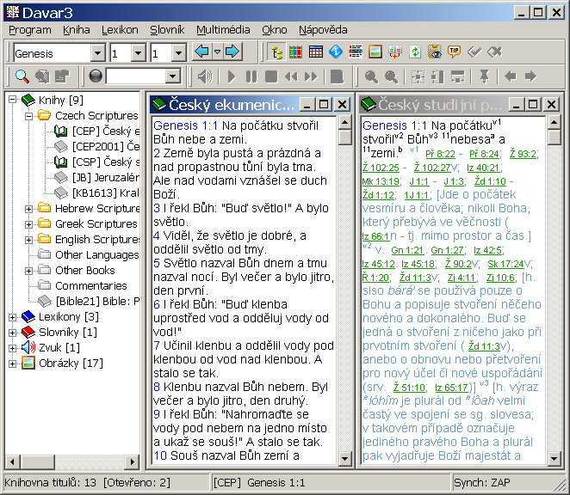The image size is (570, 495).
Task: Expand the Hebrew Scriptures folder
Action: point(29,208)
